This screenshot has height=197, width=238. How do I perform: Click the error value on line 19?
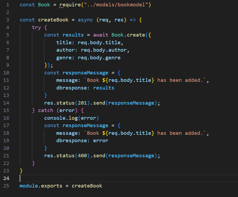pyautogui.click(x=101, y=141)
